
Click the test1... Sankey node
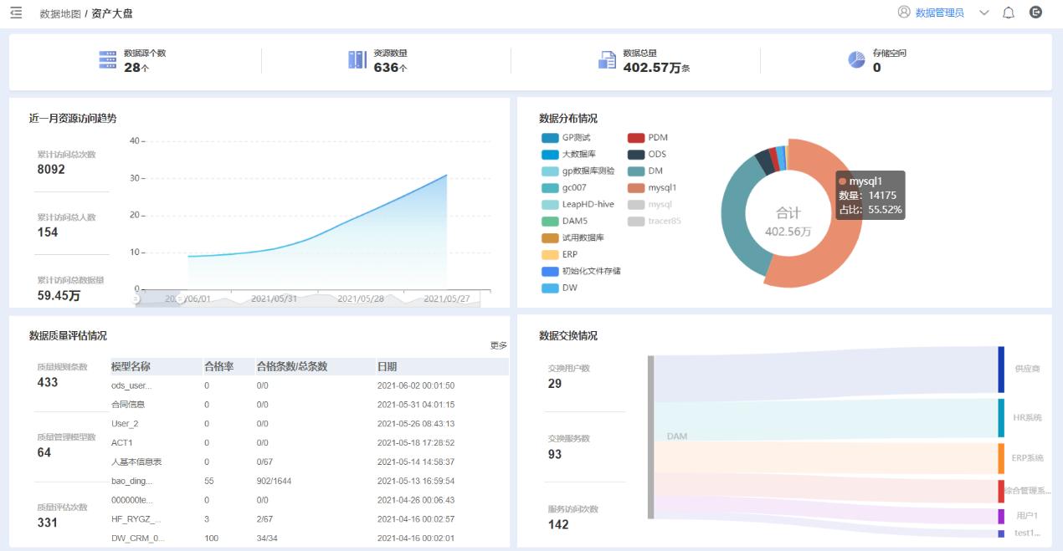[x=1001, y=533]
